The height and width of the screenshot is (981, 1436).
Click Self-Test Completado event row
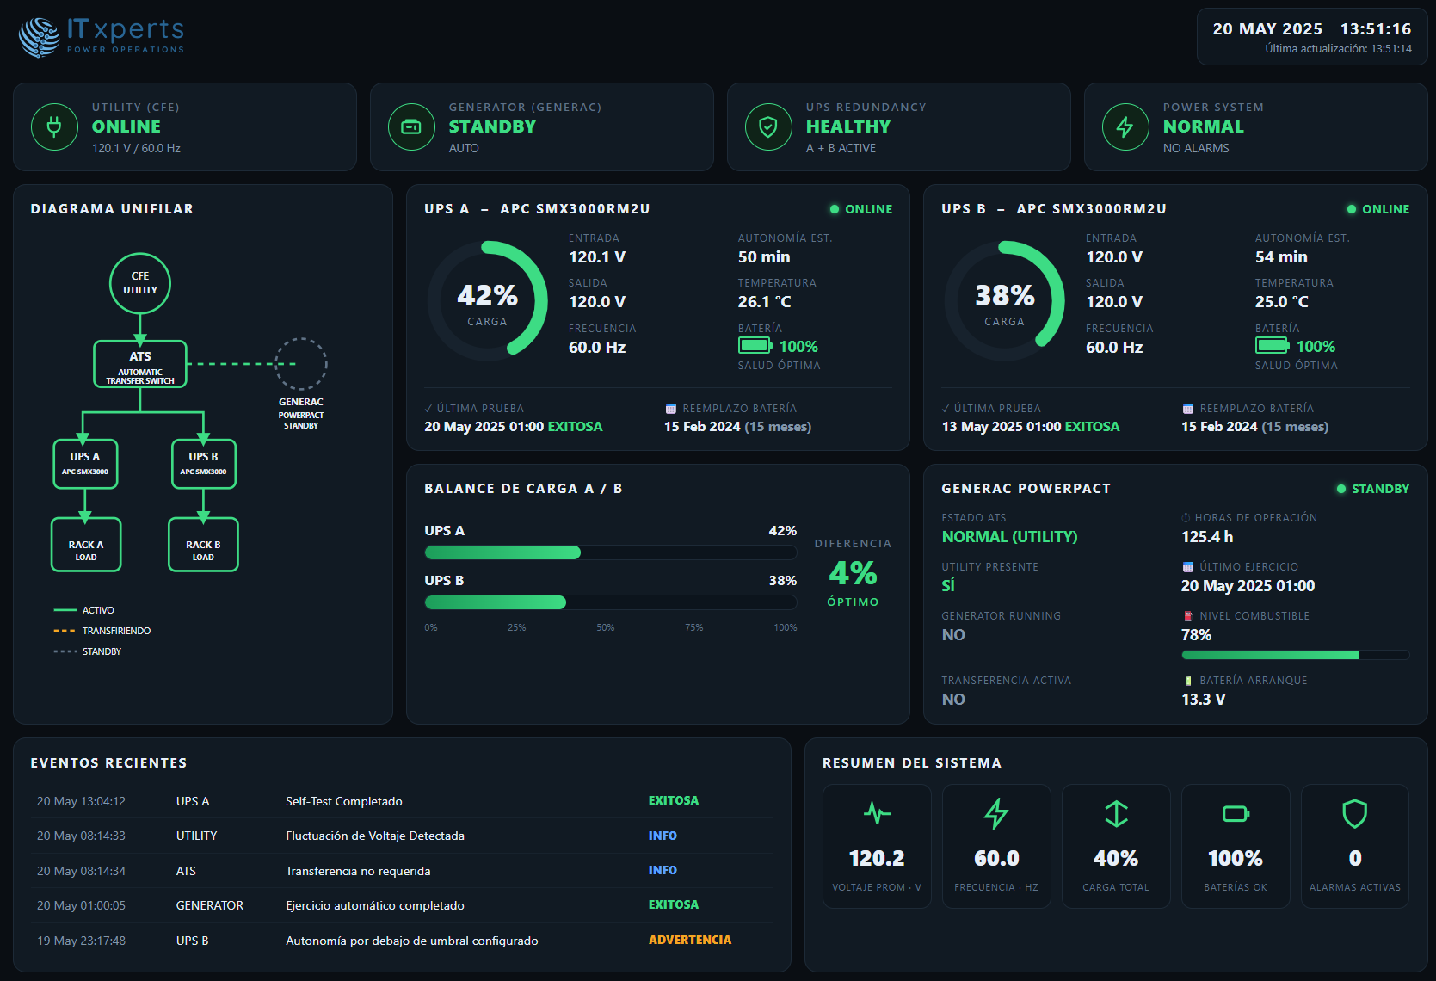(403, 801)
